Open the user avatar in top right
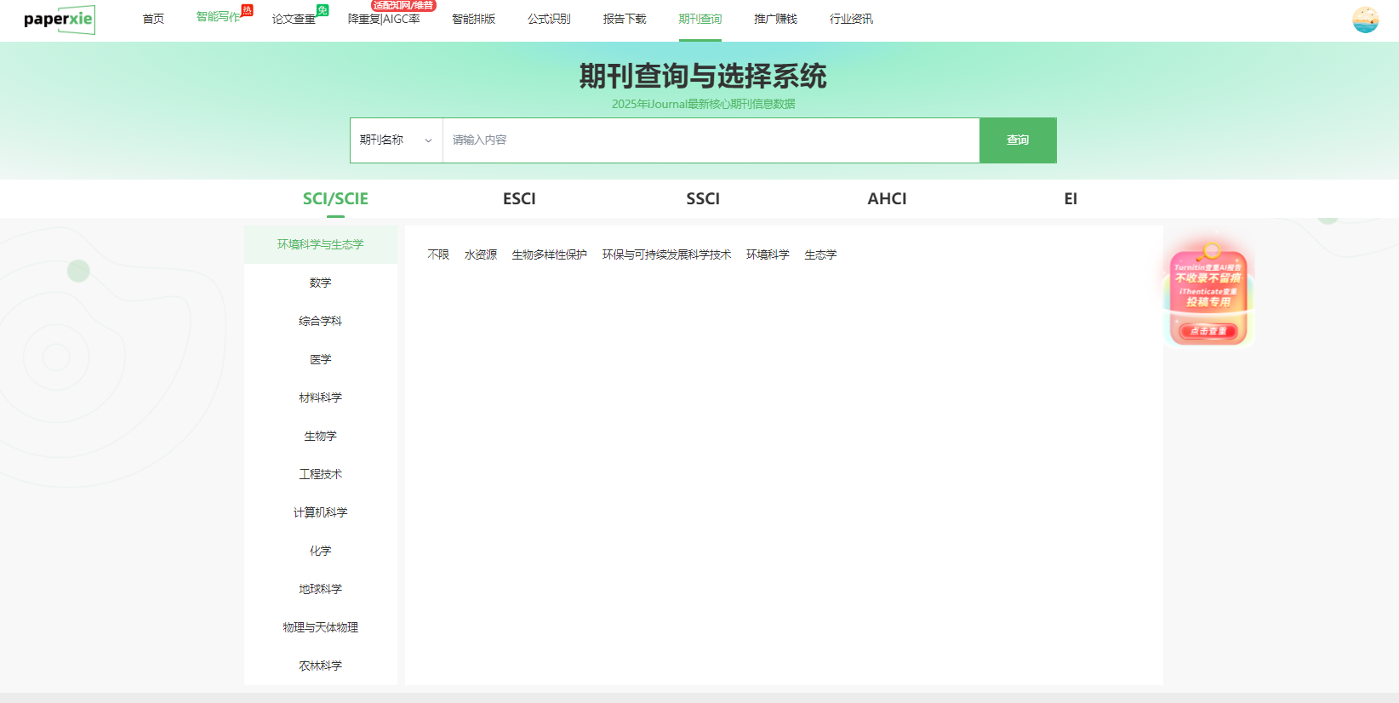 [1365, 20]
